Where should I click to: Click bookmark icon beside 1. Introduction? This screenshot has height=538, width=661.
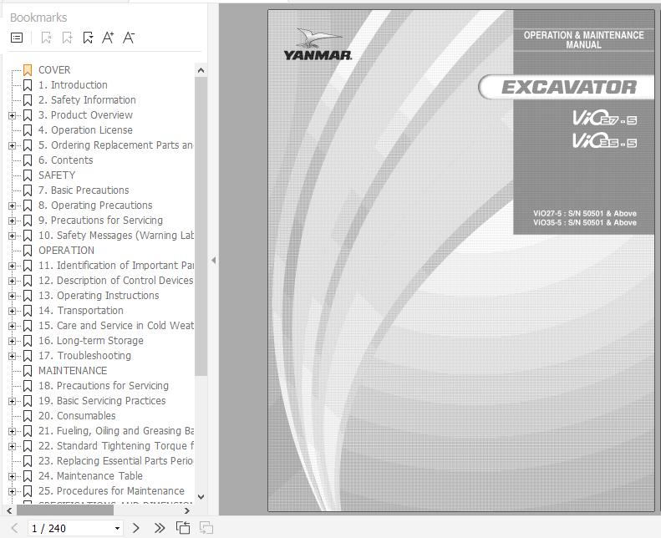(28, 85)
